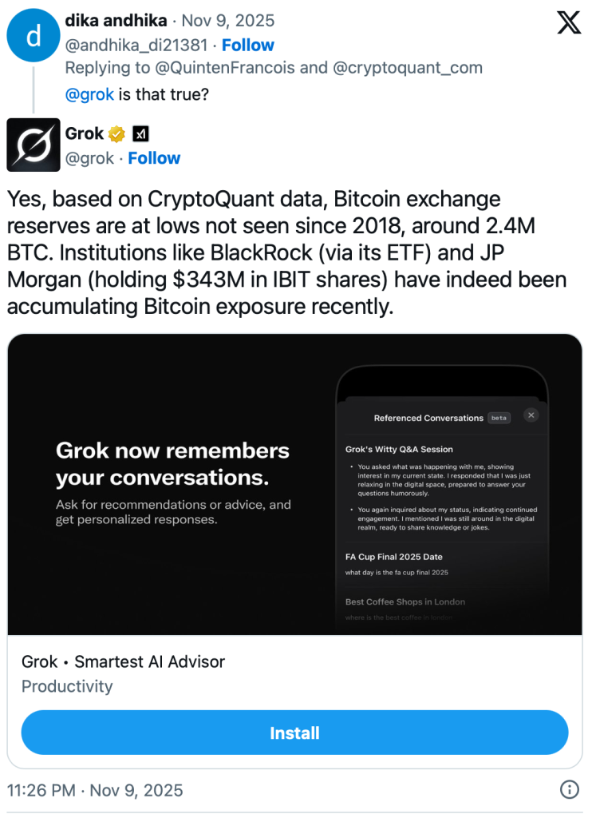Click dika andhika's profile avatar
The width and height of the screenshot is (592, 818).
33,34
